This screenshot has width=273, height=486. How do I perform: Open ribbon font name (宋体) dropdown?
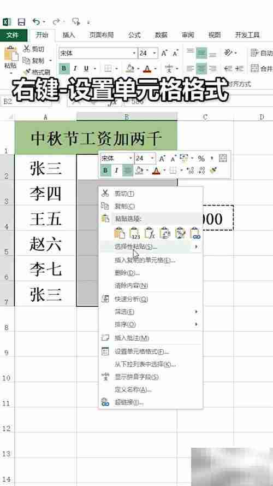point(134,54)
